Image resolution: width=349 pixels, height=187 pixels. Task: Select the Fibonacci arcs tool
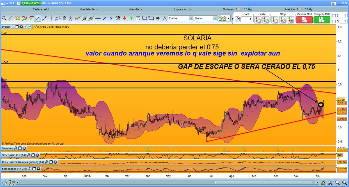tap(91, 18)
